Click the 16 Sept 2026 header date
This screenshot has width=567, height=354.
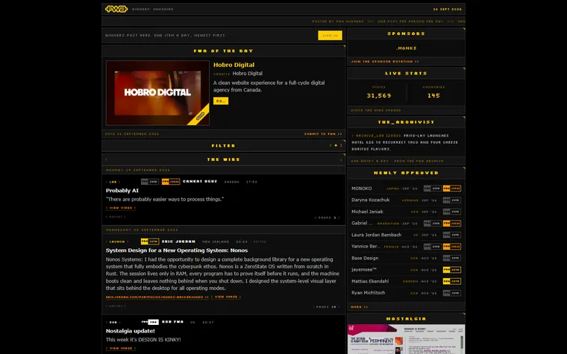pos(448,10)
